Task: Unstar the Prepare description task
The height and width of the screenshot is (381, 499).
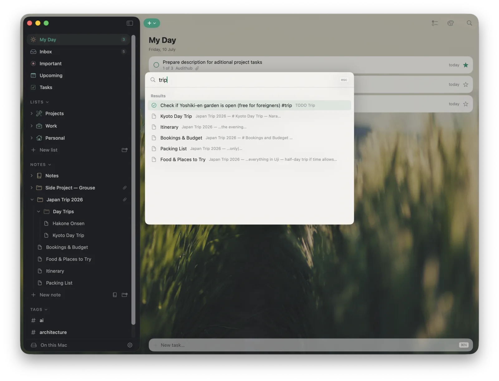Action: click(x=466, y=65)
